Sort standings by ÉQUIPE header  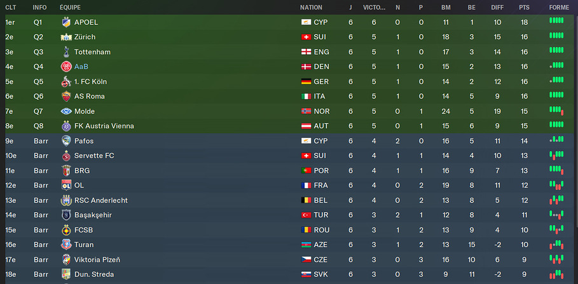click(x=70, y=8)
